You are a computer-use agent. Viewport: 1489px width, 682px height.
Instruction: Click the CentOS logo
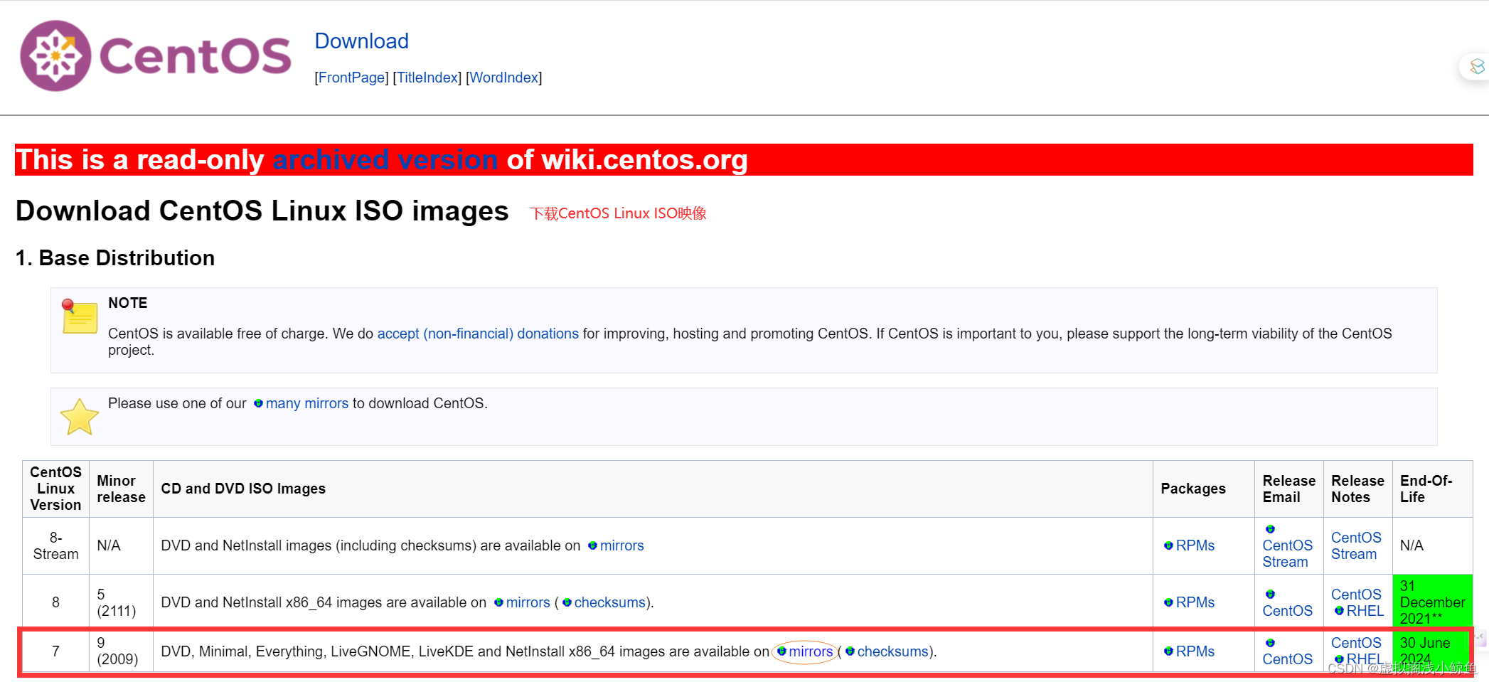tap(156, 55)
